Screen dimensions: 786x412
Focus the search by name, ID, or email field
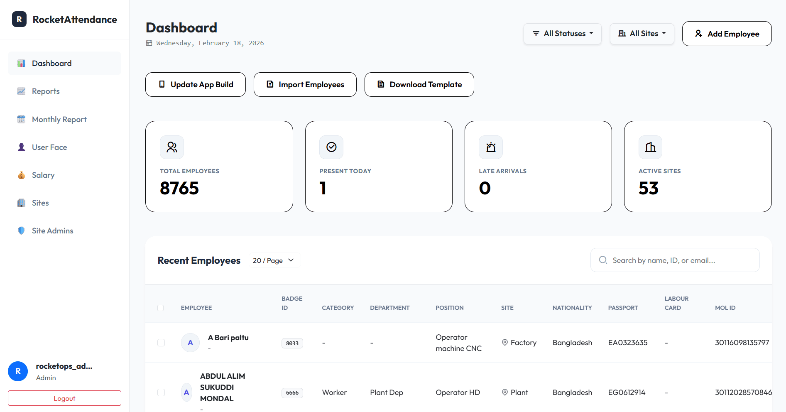(681, 260)
